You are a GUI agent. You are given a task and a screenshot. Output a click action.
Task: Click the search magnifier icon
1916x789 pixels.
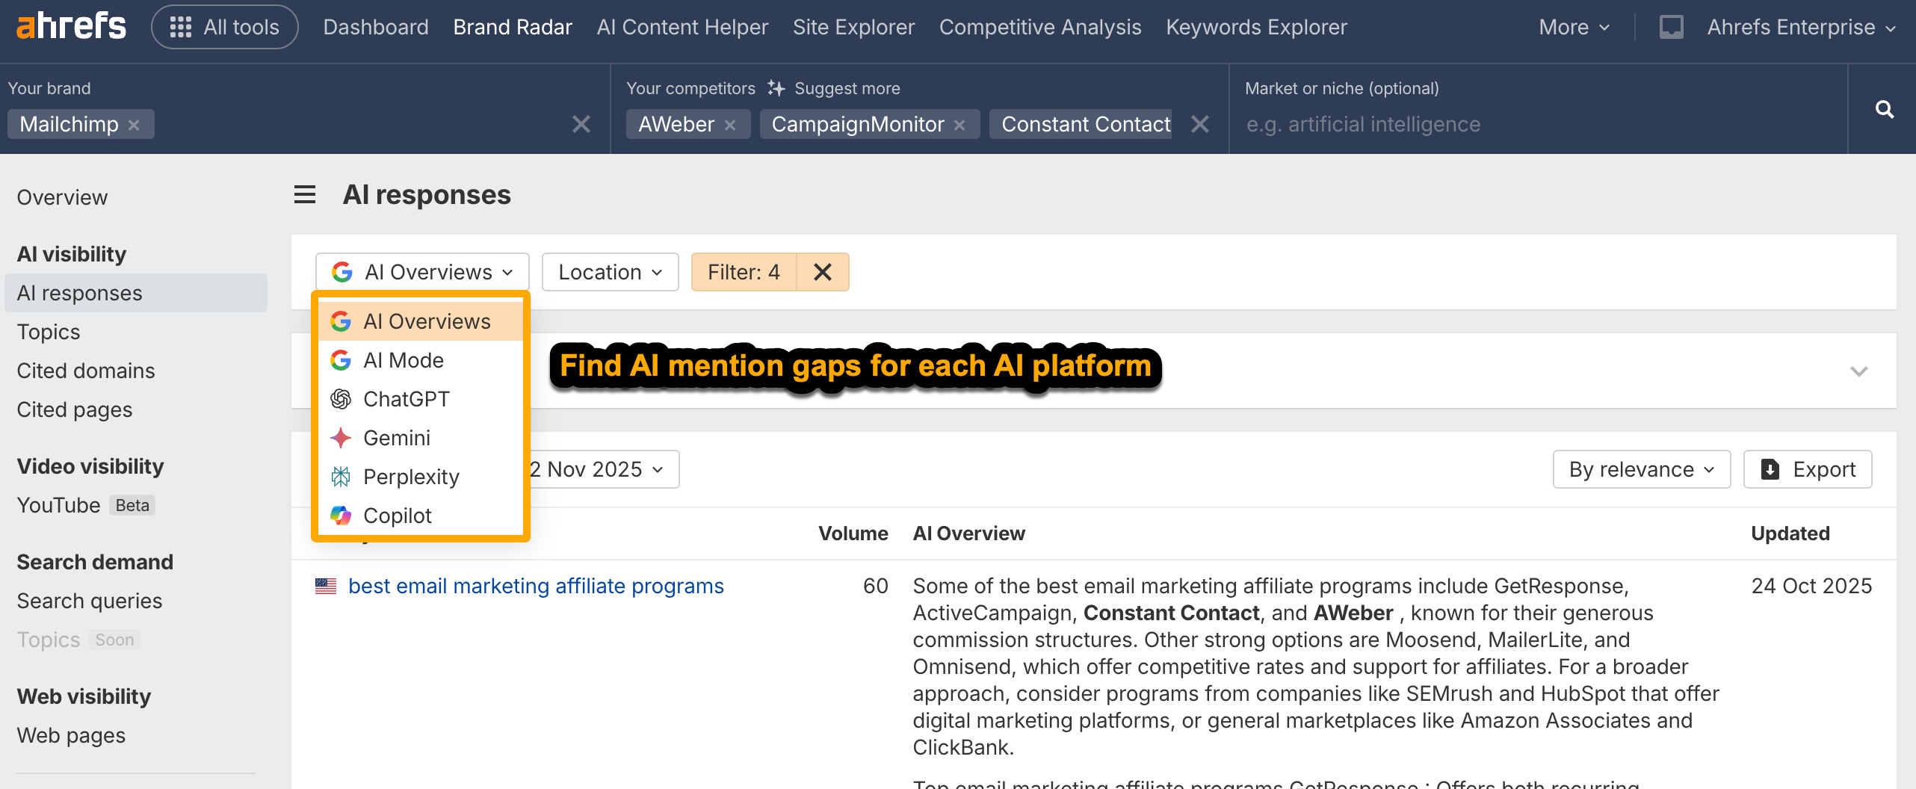[1884, 110]
